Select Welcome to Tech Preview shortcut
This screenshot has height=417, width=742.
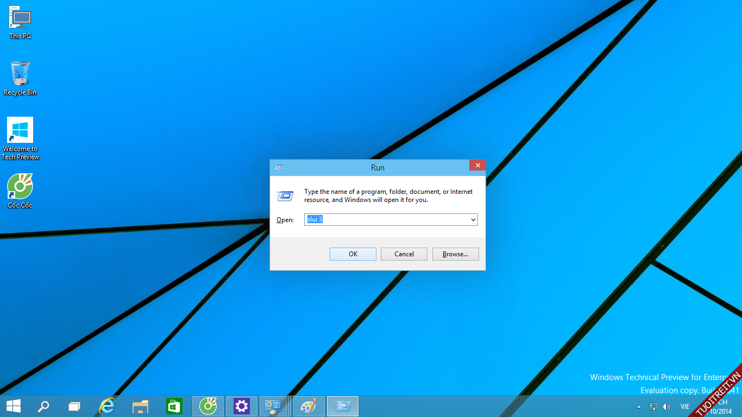point(20,139)
